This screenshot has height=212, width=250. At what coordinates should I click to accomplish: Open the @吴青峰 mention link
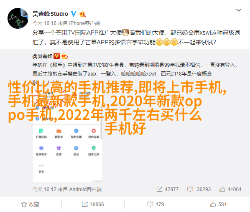(42, 56)
